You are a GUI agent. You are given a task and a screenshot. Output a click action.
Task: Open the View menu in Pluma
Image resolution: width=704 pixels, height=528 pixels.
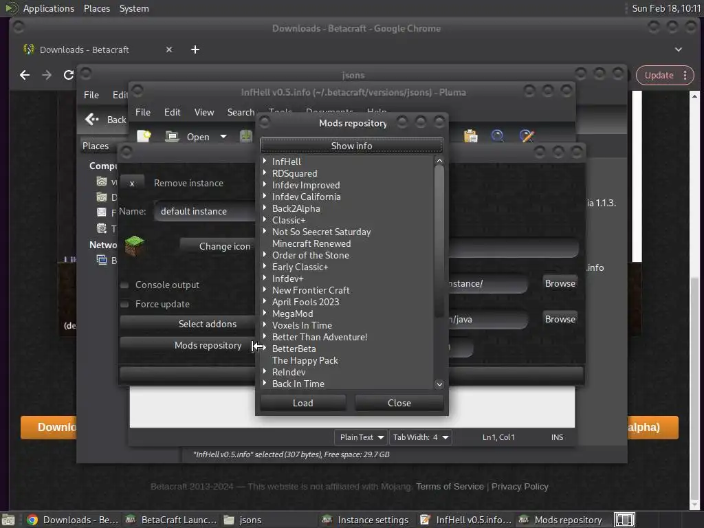coord(203,112)
